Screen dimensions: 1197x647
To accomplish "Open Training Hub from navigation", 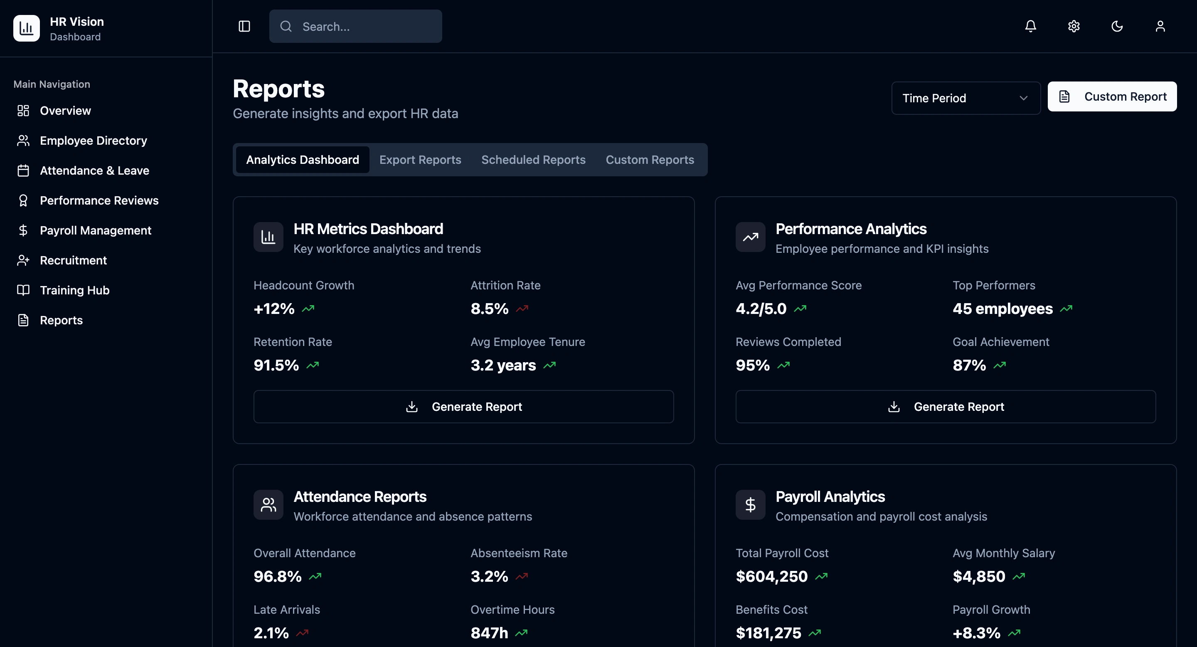I will pyautogui.click(x=74, y=290).
